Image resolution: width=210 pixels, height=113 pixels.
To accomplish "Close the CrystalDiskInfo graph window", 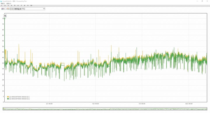I will (207, 1).
